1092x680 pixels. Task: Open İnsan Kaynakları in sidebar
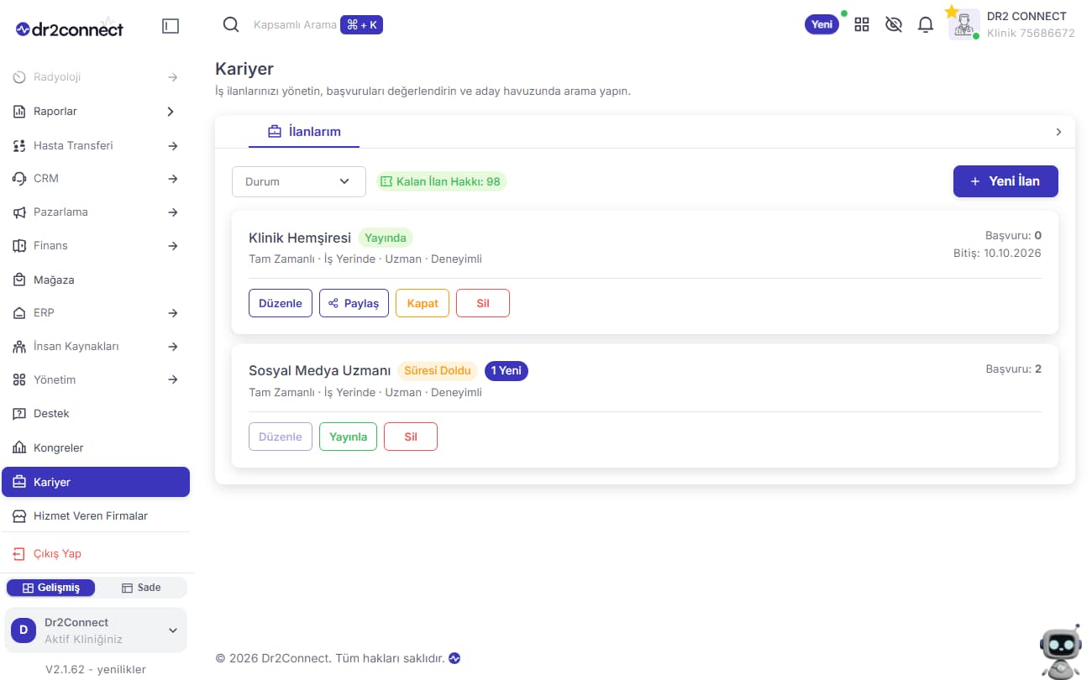click(x=96, y=346)
